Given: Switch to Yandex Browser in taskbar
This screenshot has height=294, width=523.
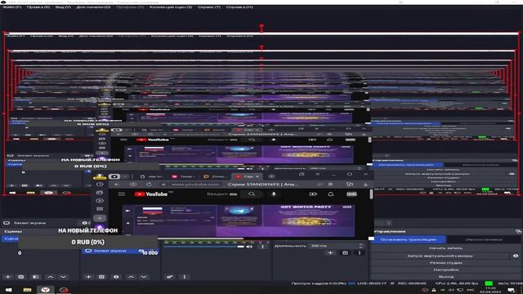Looking at the screenshot, I should pos(46,290).
